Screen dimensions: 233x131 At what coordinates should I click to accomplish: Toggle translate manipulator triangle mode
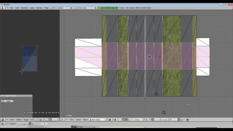click(127, 120)
